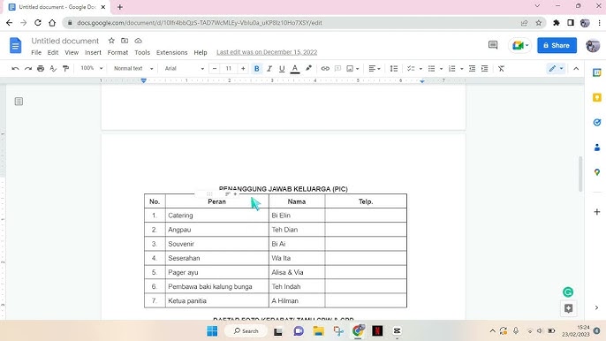Open the Google Keep sidebar icon
The height and width of the screenshot is (341, 606).
click(597, 97)
